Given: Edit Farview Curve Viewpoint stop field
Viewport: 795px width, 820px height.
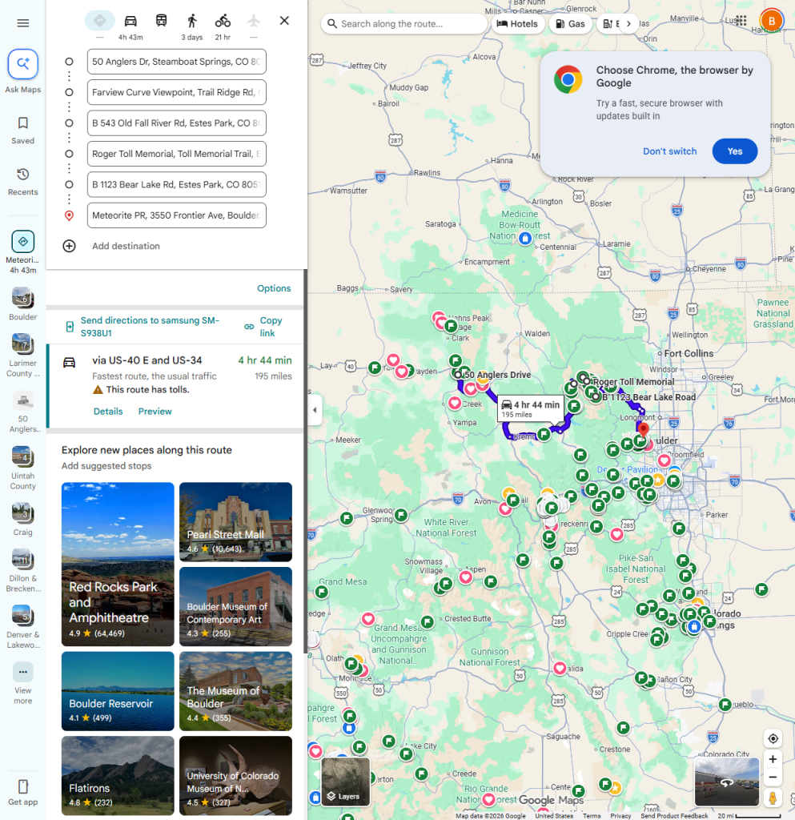Looking at the screenshot, I should [x=177, y=92].
